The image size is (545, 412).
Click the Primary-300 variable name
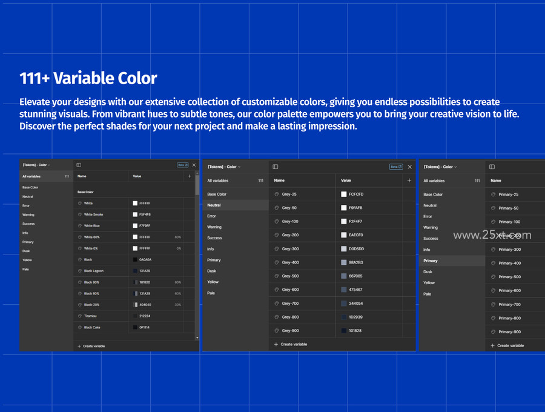(x=509, y=250)
